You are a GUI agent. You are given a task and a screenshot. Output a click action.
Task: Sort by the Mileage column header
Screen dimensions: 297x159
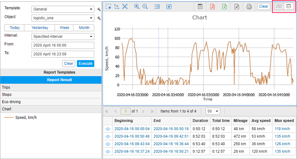click(240, 121)
